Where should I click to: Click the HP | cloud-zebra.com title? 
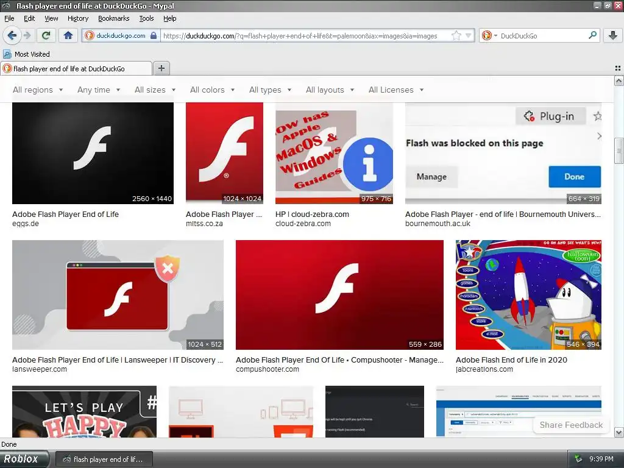[313, 214]
